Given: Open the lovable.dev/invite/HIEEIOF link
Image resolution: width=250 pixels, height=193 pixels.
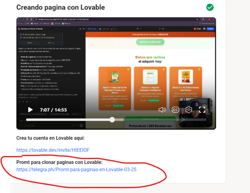Looking at the screenshot, I should [53, 150].
